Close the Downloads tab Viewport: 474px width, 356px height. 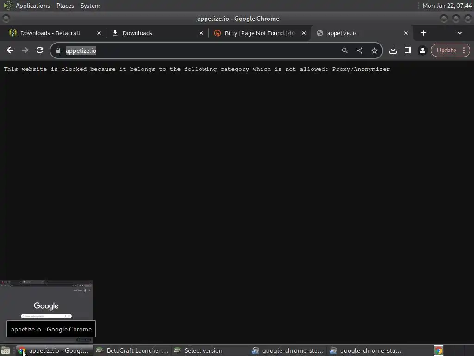pos(201,33)
